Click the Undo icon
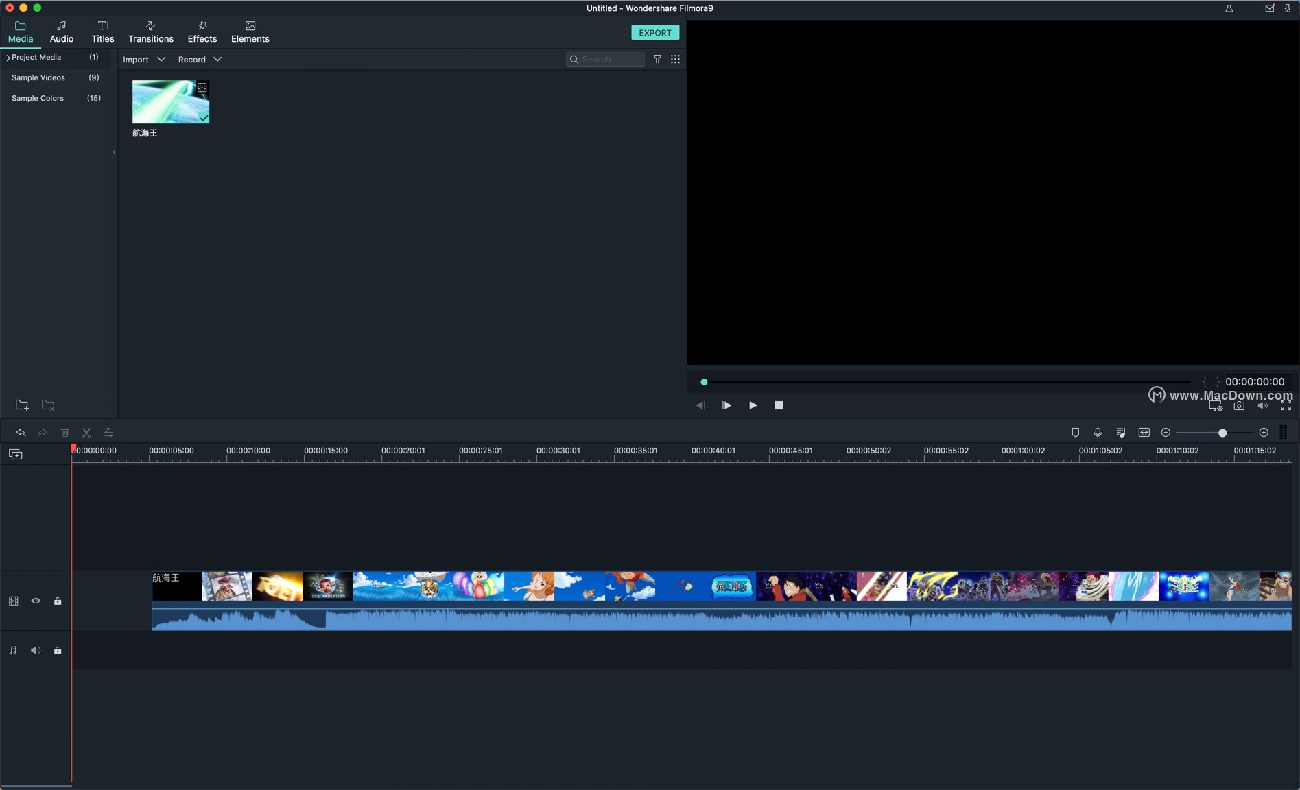The width and height of the screenshot is (1300, 790). [x=21, y=433]
